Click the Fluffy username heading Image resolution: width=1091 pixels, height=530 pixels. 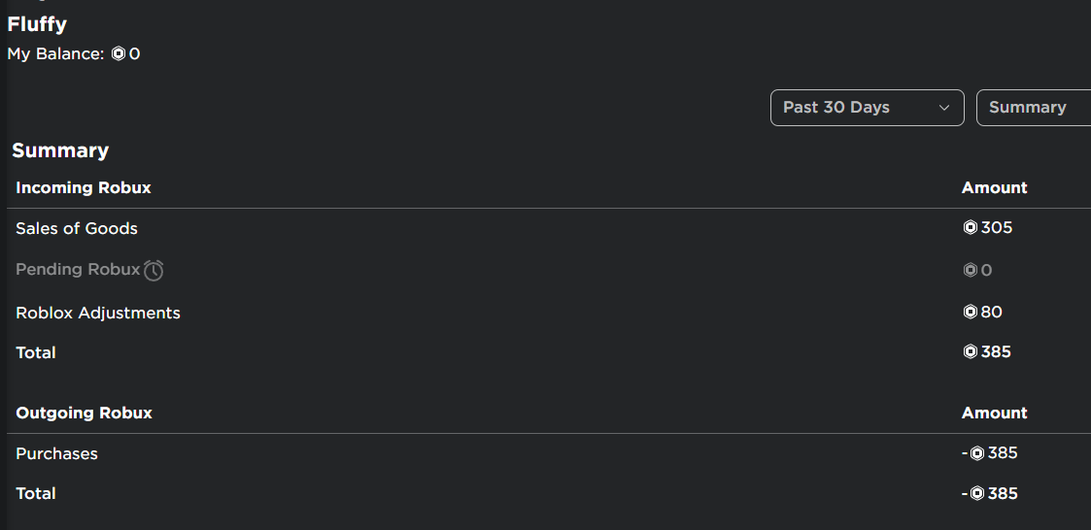(x=37, y=24)
